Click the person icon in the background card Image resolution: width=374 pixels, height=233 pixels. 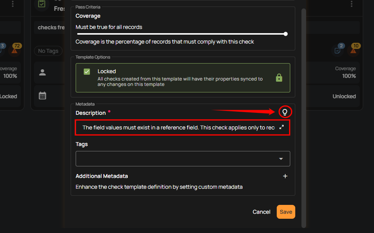pyautogui.click(x=42, y=72)
